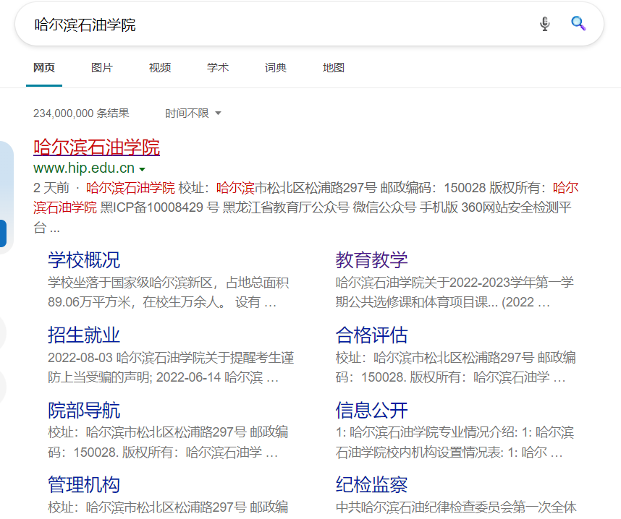This screenshot has height=519, width=621.
Task: Select the 学术 tab
Action: 218,68
